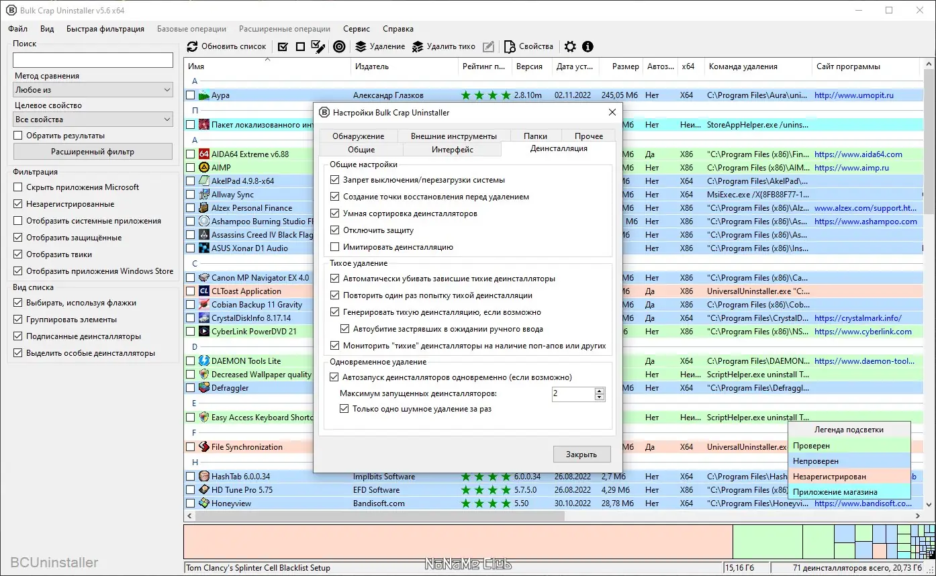Viewport: 936px width, 576px height.
Task: Enable Скрыть приложения Microsoft filter
Action: coord(18,187)
